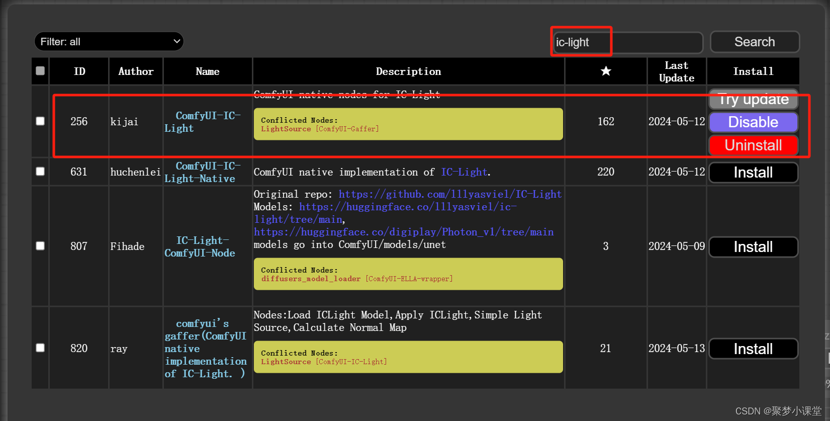Screen dimensions: 830x421
Task: Click the 'models go into ComfyUI/models/unet' text
Action: tap(350, 244)
